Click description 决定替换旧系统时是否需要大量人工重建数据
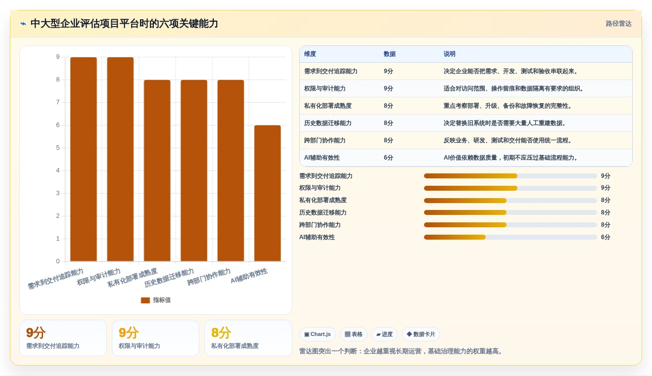This screenshot has width=652, height=376. click(505, 123)
